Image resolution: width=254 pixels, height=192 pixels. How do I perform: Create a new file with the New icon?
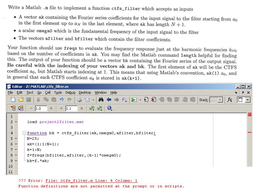pos(13,100)
